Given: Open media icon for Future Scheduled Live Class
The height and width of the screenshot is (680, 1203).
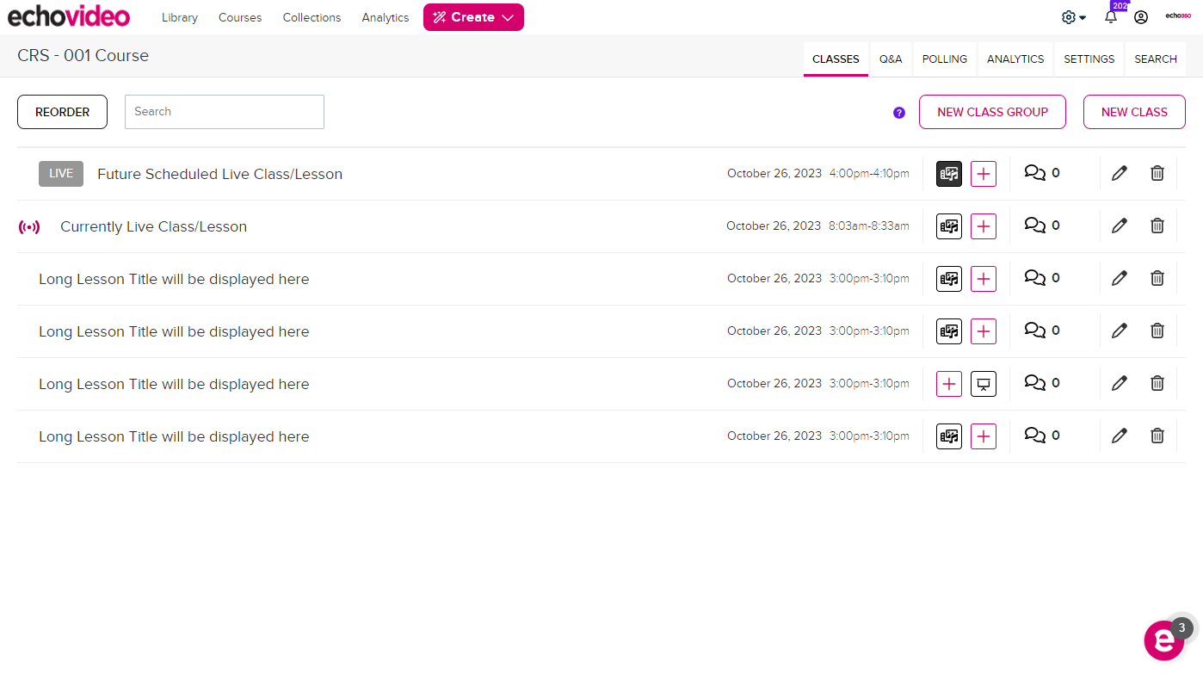Looking at the screenshot, I should pyautogui.click(x=948, y=174).
